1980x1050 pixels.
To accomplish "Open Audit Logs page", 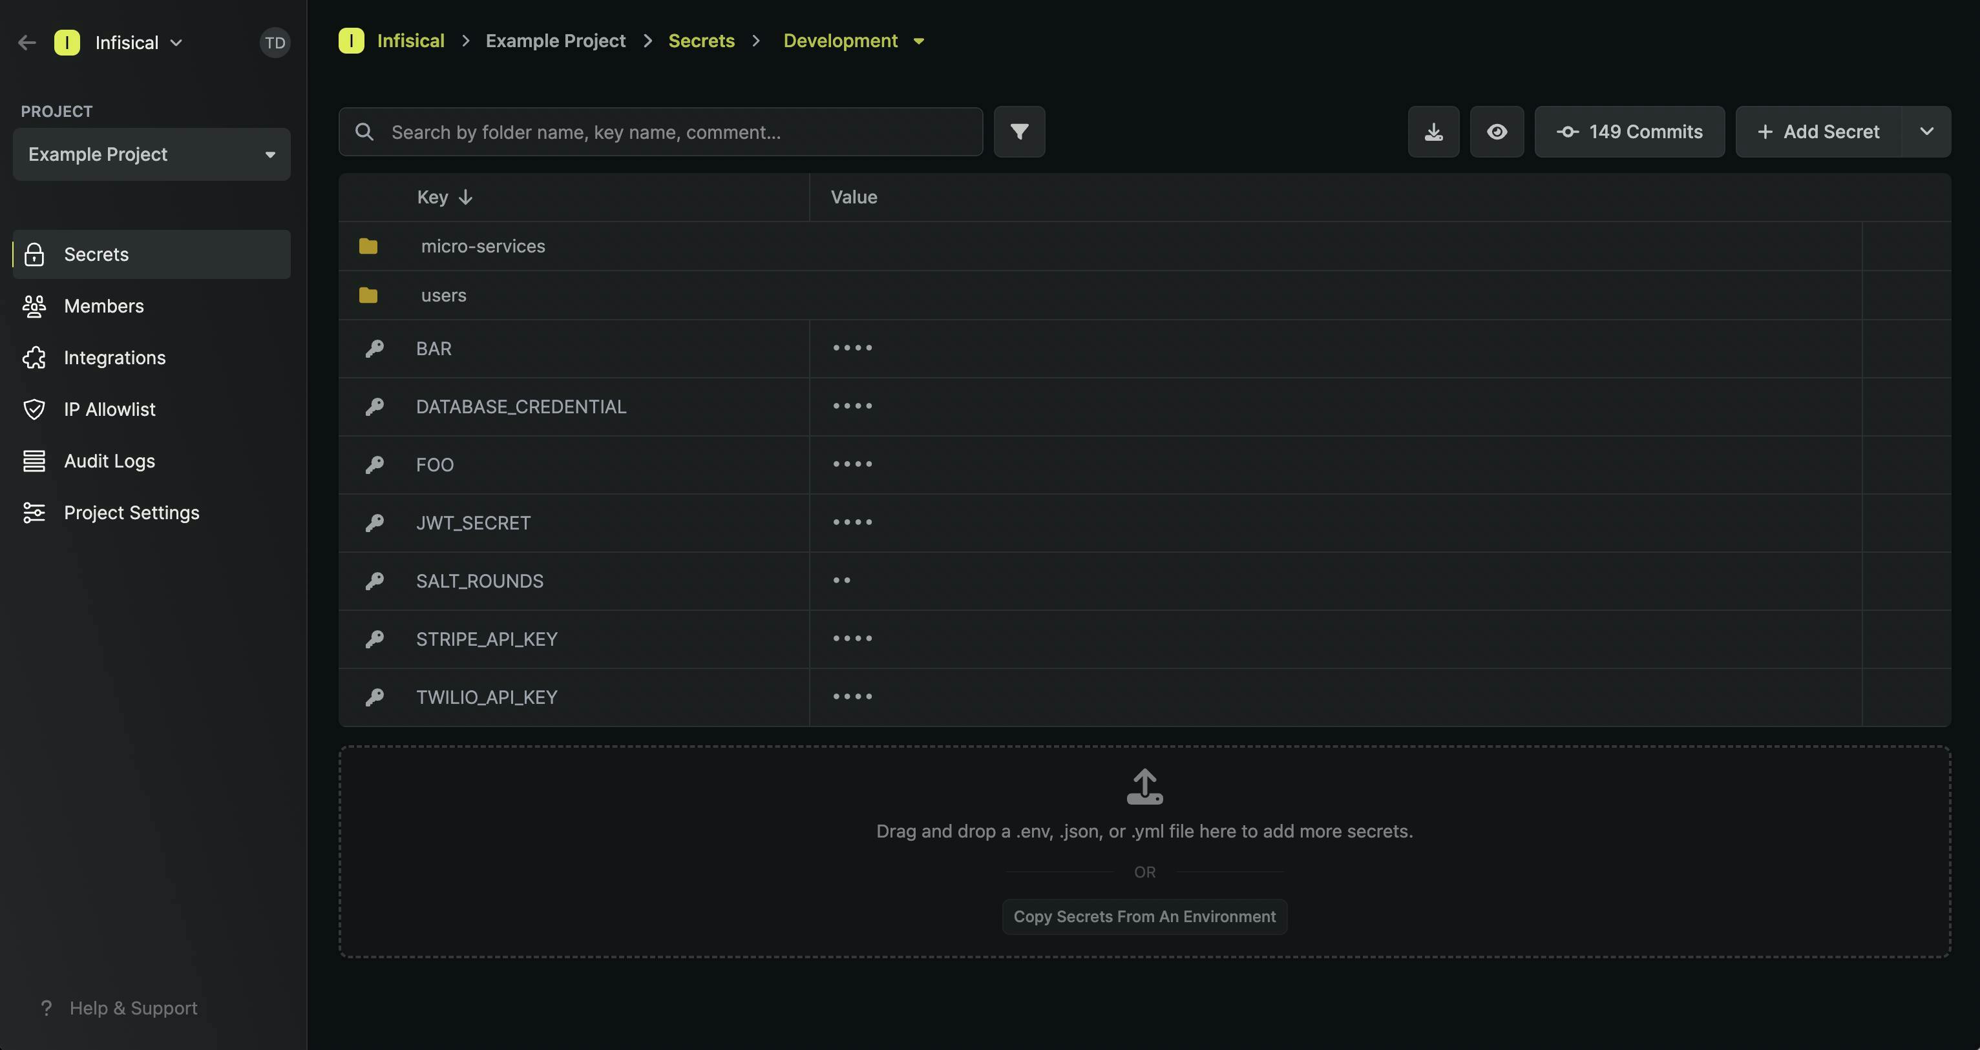I will click(109, 461).
